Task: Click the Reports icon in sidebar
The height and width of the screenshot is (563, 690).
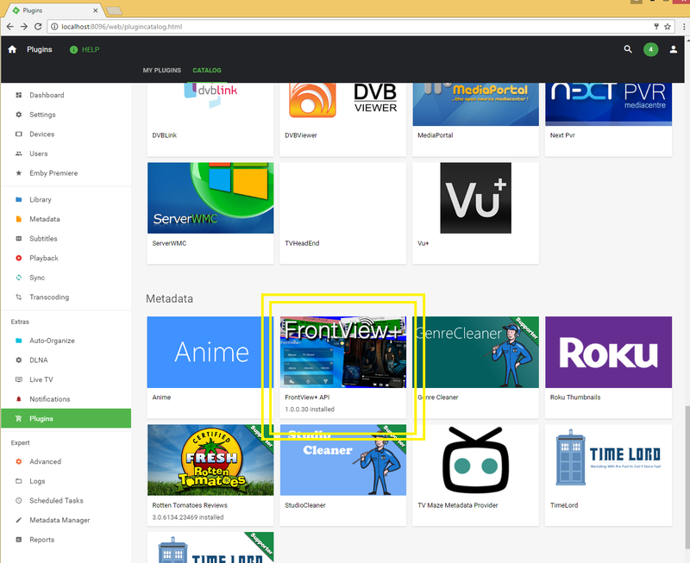Action: click(18, 539)
